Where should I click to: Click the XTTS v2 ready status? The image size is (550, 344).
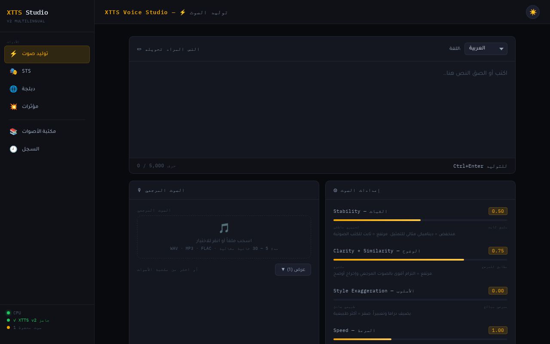coord(31,320)
